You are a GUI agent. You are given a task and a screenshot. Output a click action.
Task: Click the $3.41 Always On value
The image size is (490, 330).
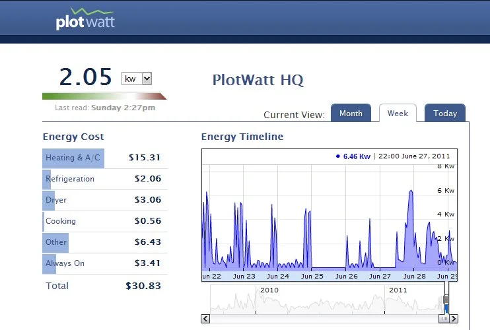147,263
